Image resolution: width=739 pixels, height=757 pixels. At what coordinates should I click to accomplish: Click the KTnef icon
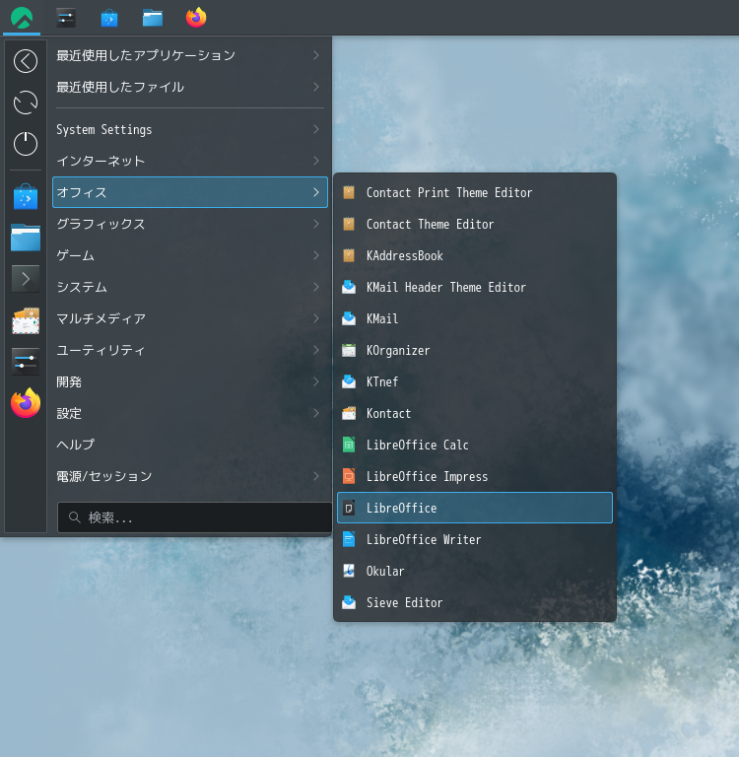(349, 381)
